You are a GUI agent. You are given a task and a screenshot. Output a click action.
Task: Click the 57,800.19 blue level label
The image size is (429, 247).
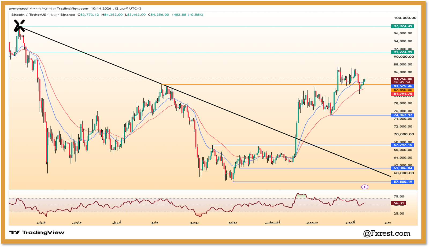[403, 182]
